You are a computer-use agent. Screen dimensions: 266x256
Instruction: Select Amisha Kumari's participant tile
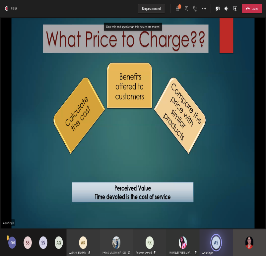[83, 242]
